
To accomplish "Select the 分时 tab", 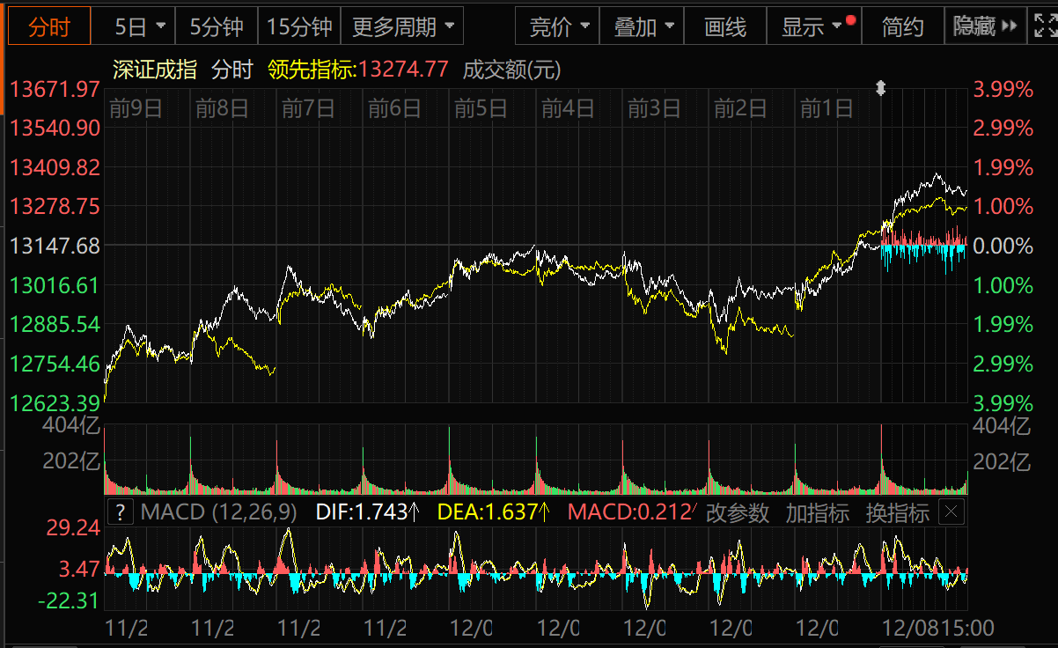I will point(48,27).
